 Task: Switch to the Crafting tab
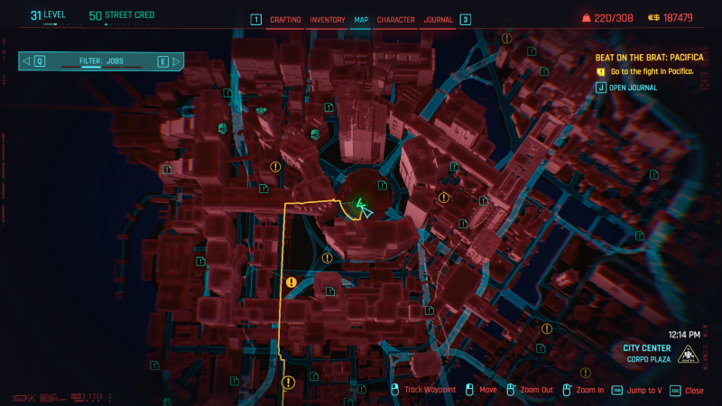click(285, 19)
